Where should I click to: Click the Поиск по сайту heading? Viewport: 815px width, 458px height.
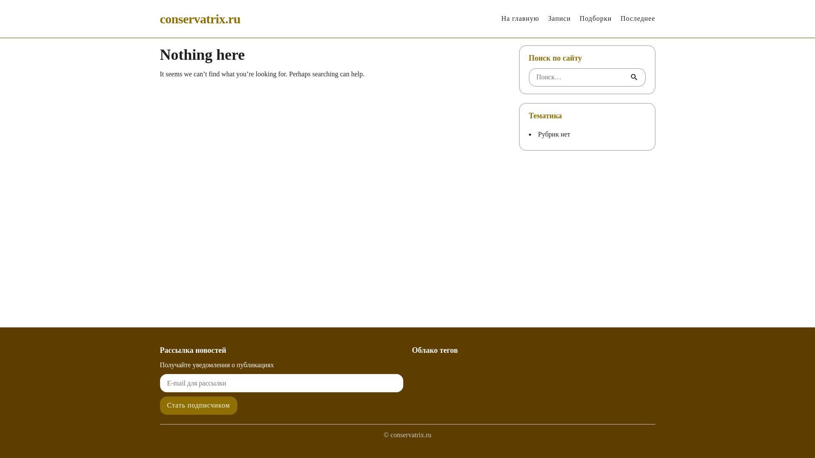[555, 58]
